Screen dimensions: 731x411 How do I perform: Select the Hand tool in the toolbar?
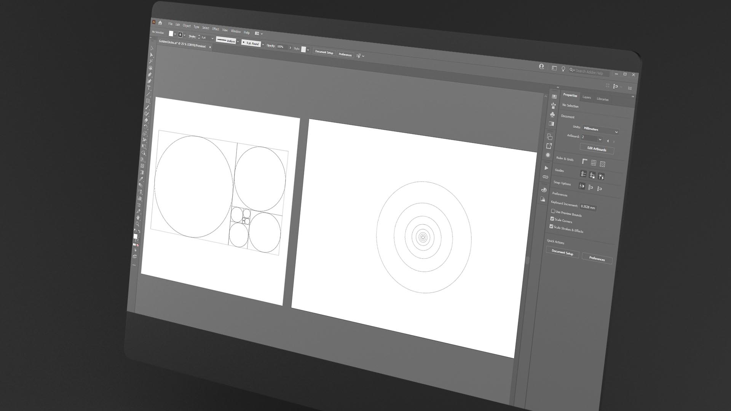[x=138, y=218]
